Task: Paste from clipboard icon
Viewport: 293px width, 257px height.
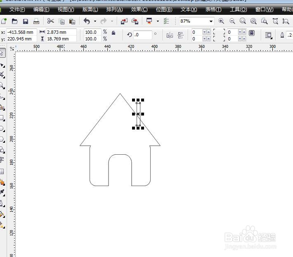Action: [x=72, y=21]
